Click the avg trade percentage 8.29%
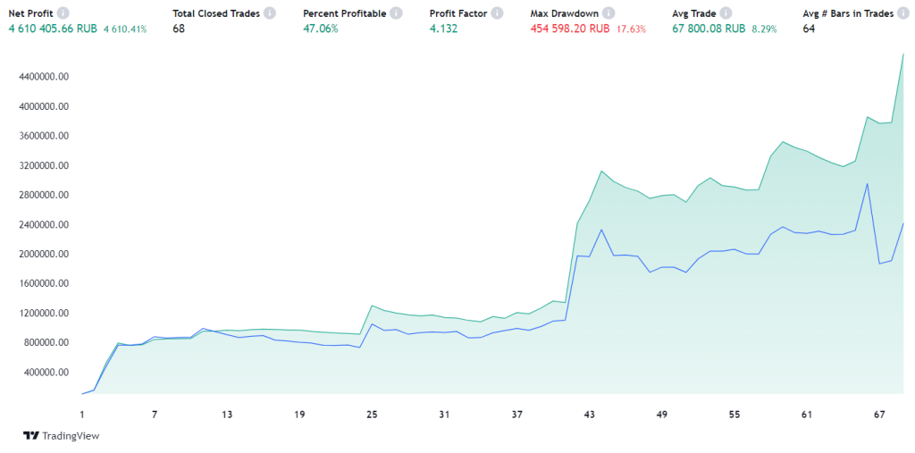The image size is (915, 453). [x=765, y=29]
